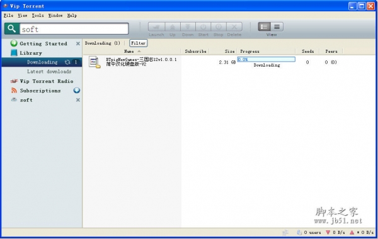378x239 pixels.
Task: Click the blue Library book icon
Action: (x=14, y=53)
